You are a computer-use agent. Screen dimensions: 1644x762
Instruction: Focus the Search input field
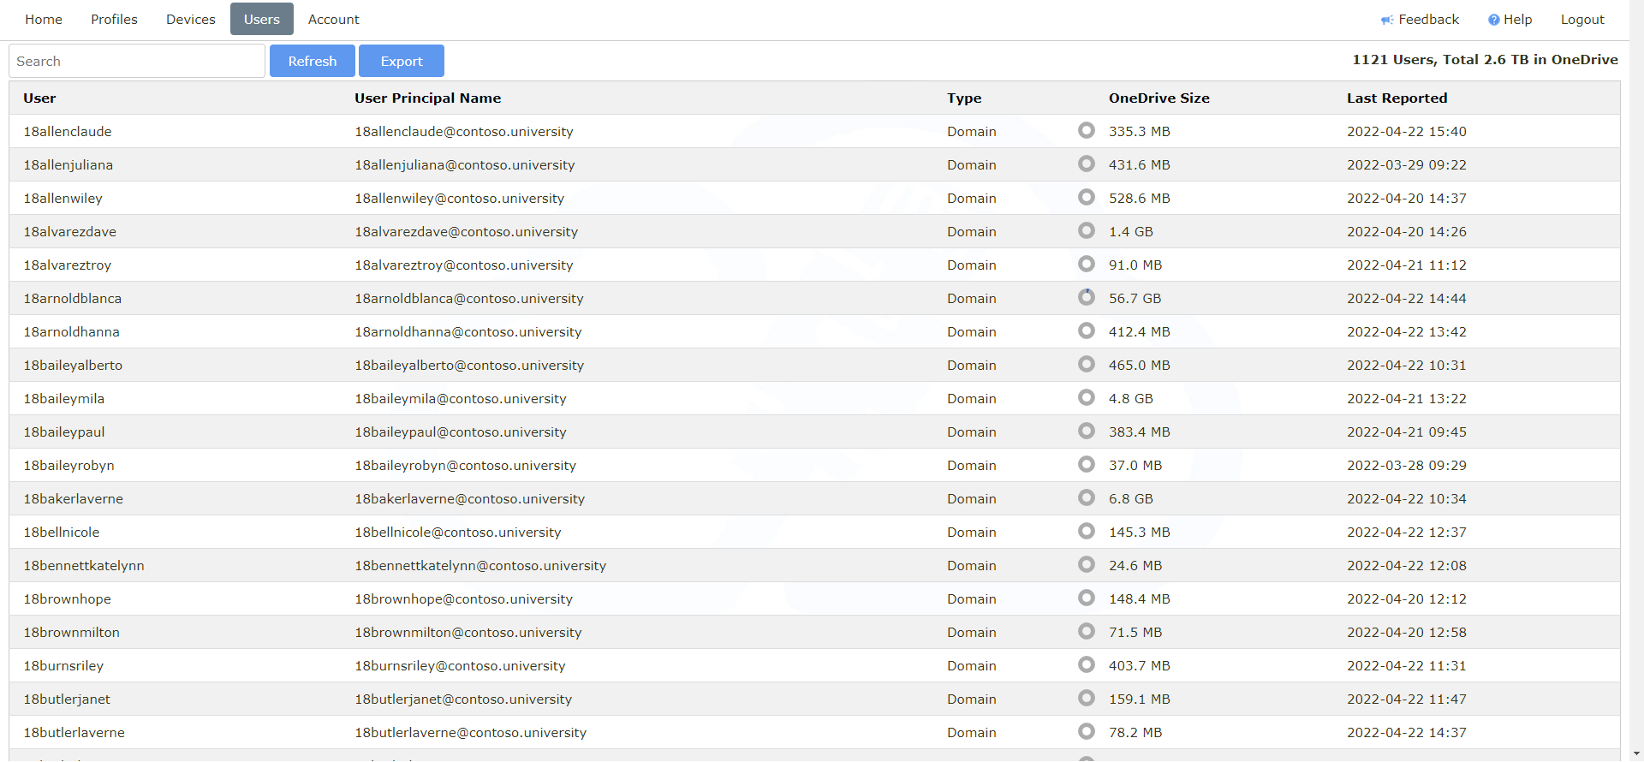point(137,61)
